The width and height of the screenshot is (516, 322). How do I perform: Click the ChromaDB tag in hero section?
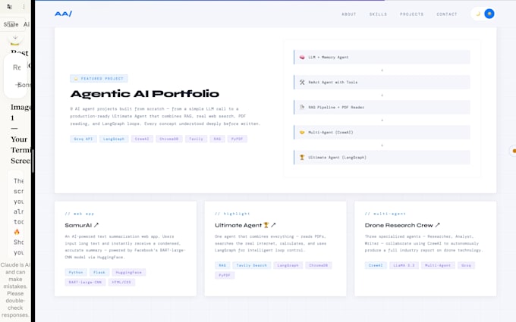click(168, 139)
